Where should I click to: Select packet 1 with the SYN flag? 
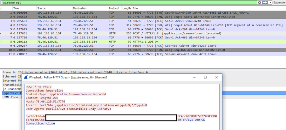pos(143,13)
